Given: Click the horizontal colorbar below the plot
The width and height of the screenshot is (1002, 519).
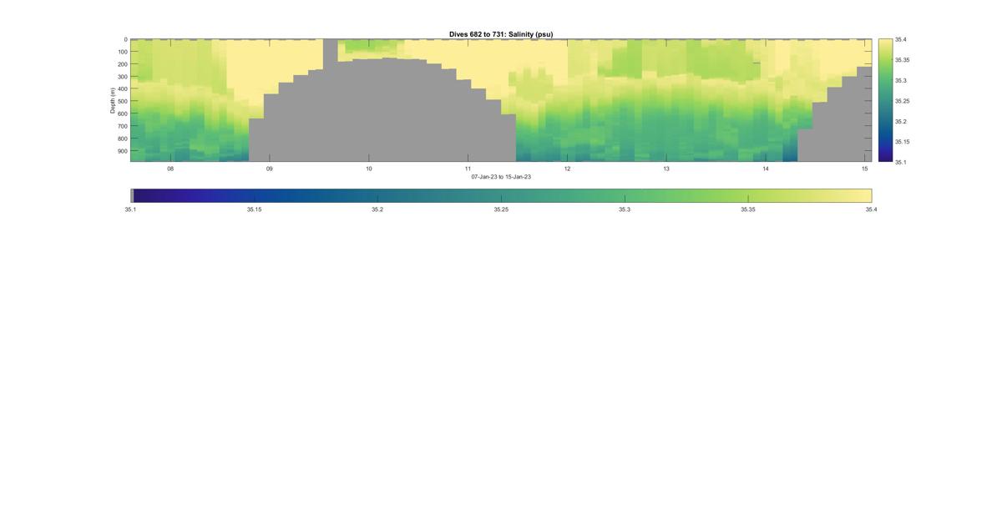Looking at the screenshot, I should (501, 195).
